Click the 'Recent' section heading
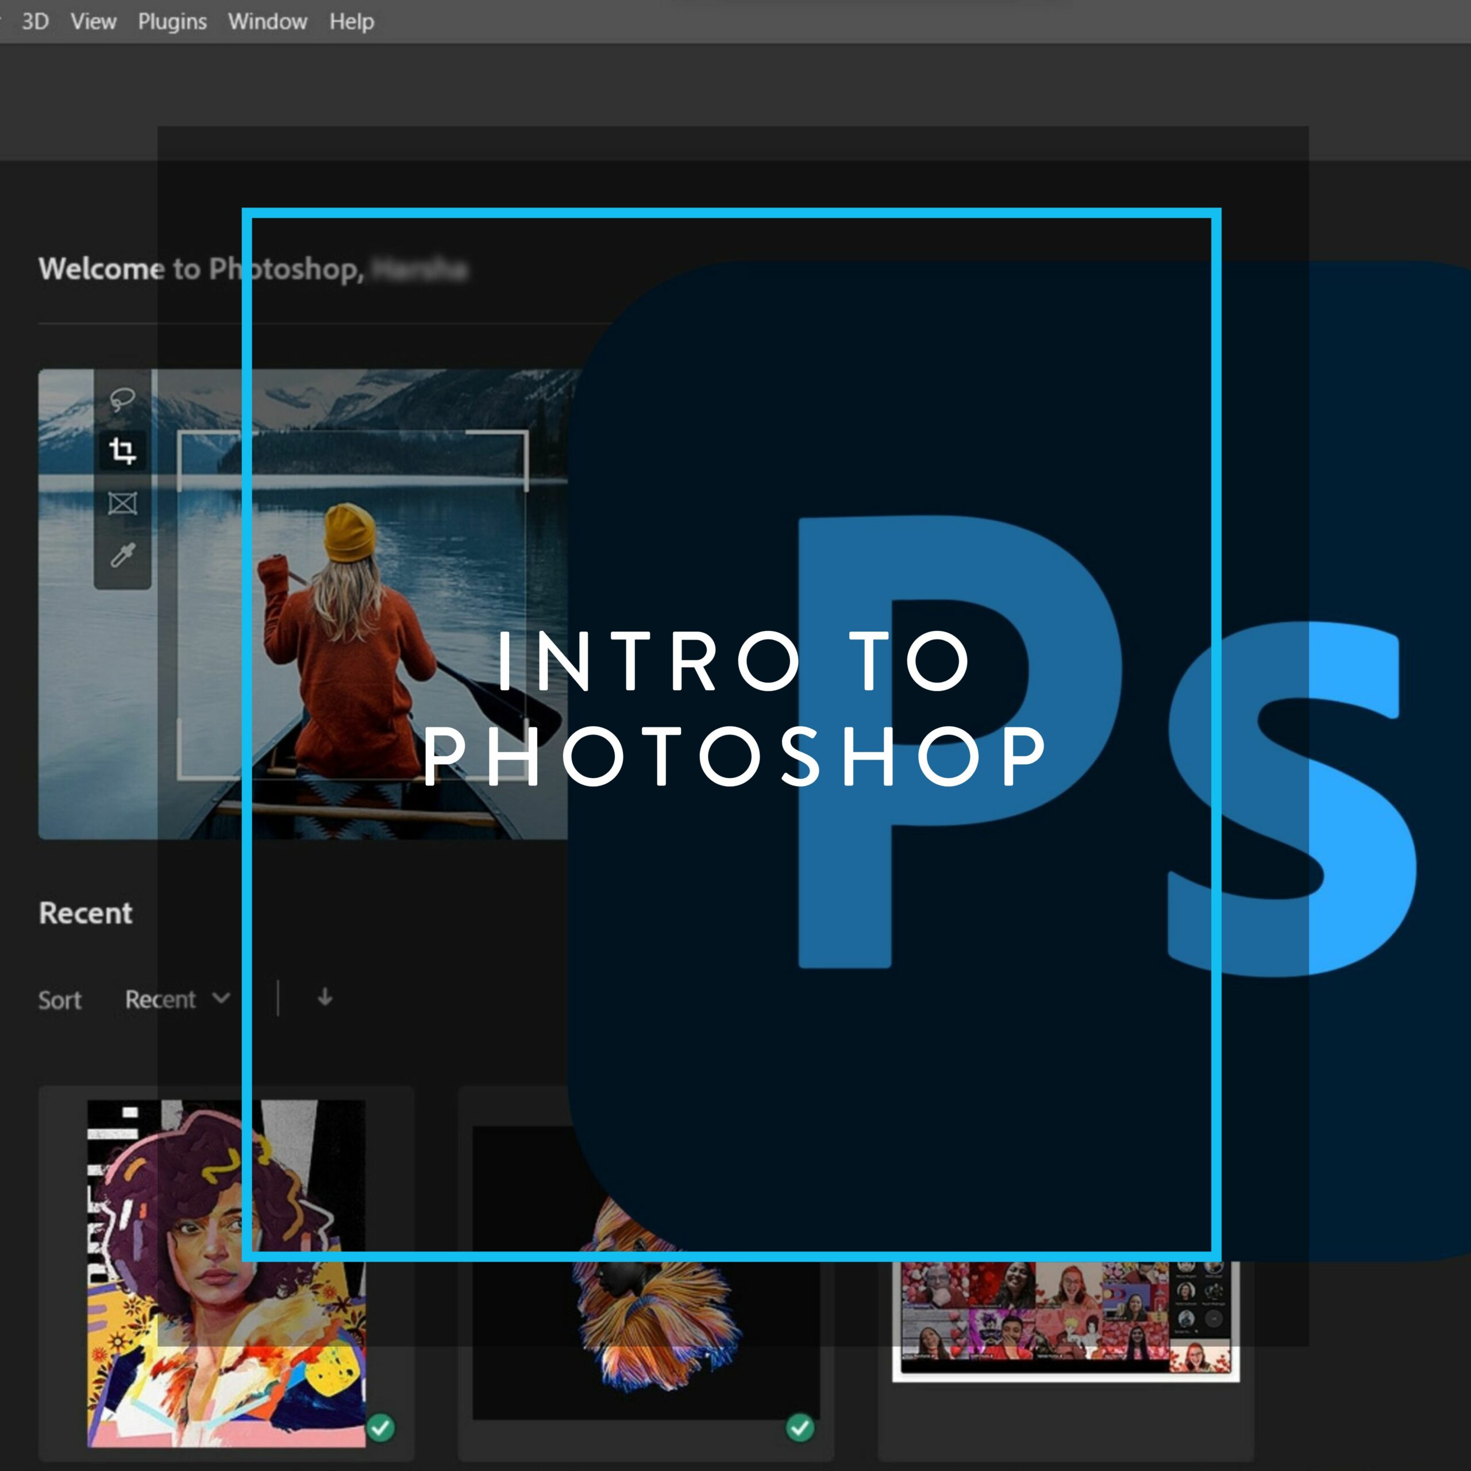Viewport: 1471px width, 1471px height. coord(85,913)
